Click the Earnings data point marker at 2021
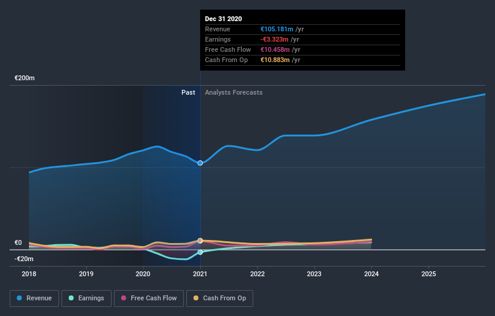 click(200, 252)
